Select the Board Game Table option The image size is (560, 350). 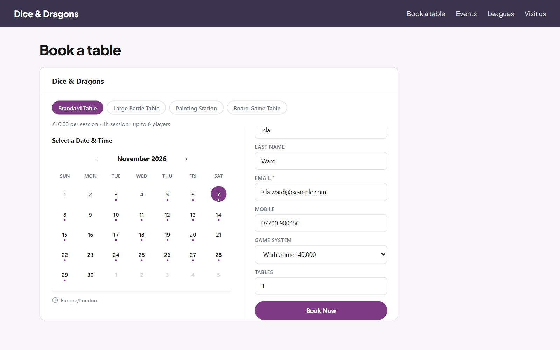point(257,108)
